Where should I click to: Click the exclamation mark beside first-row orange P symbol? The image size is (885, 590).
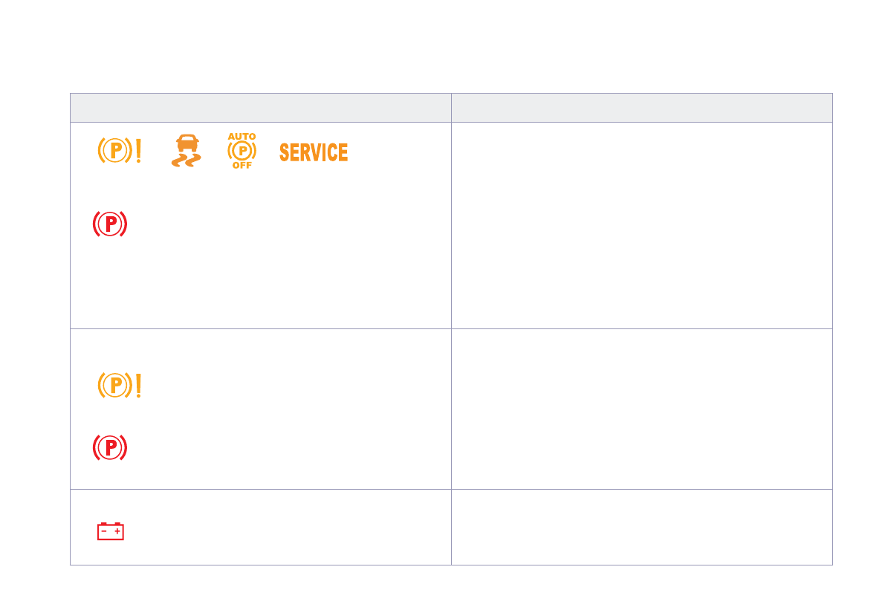coord(138,152)
